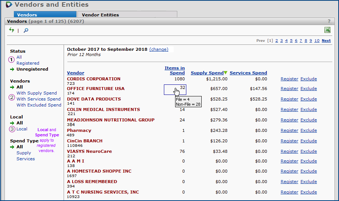Sort by the Items in Spend column
Screen dimensions: 339x201
[x=175, y=70]
